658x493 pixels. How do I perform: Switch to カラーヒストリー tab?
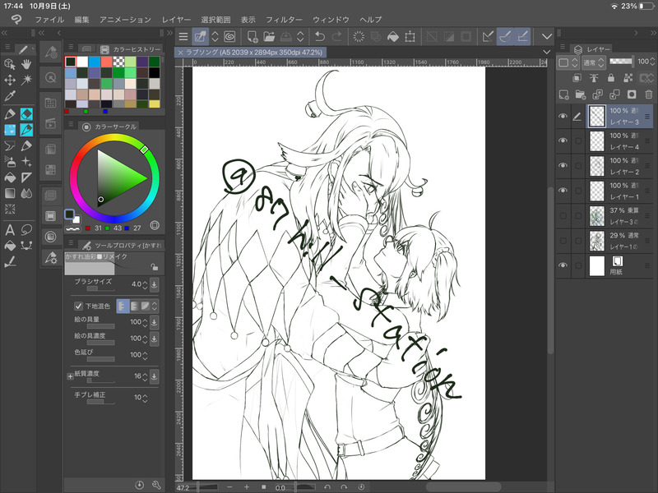pyautogui.click(x=131, y=49)
